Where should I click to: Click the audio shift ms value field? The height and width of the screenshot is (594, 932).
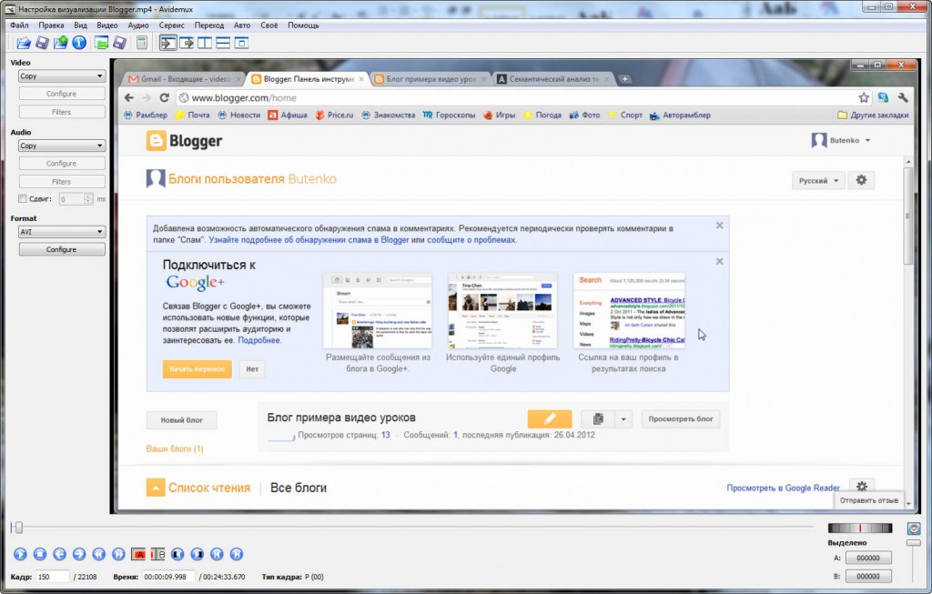(x=71, y=199)
